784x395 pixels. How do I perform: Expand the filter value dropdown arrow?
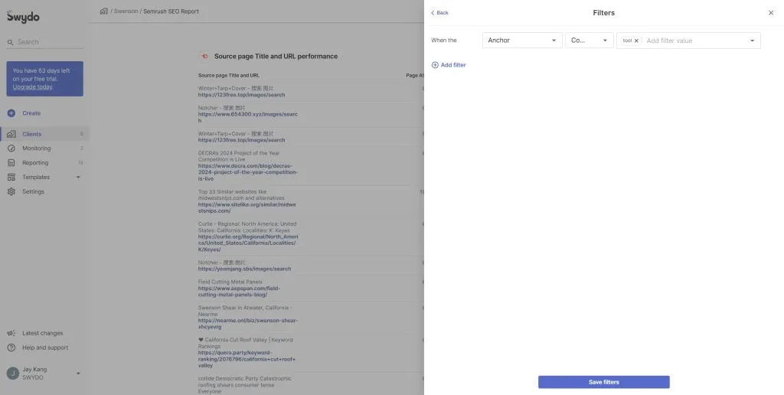752,41
